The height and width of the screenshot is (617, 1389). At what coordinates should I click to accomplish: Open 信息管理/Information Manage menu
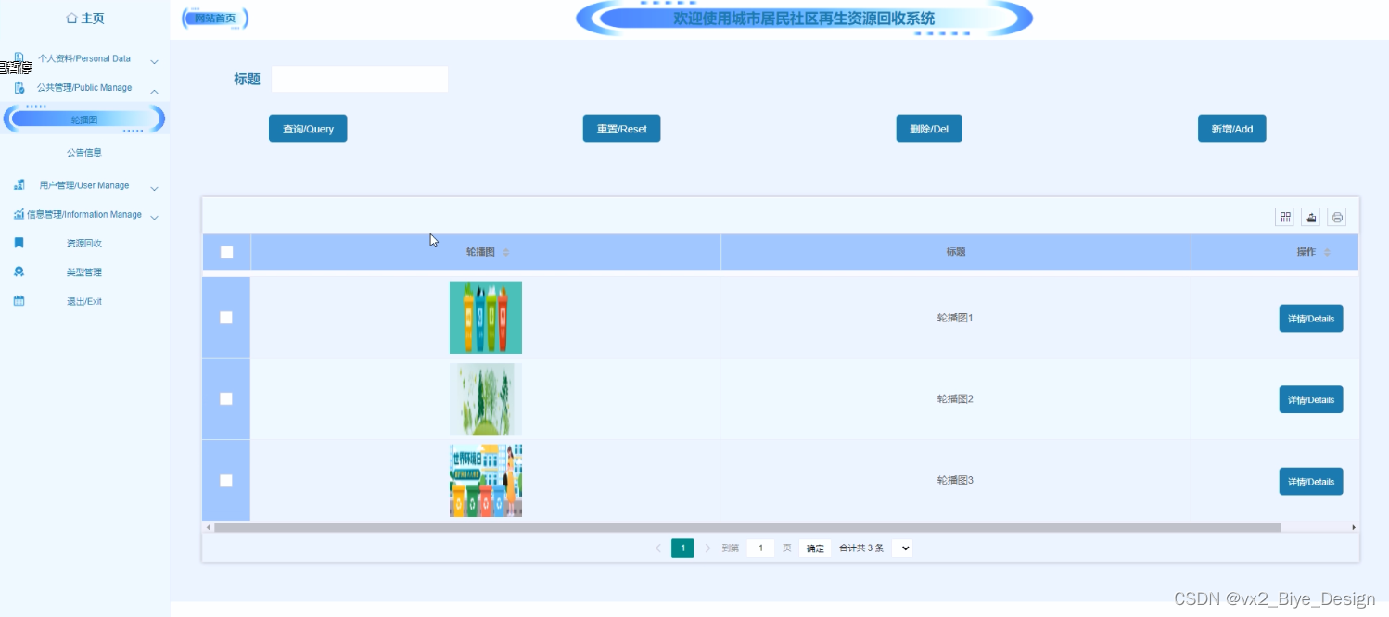pyautogui.click(x=84, y=214)
